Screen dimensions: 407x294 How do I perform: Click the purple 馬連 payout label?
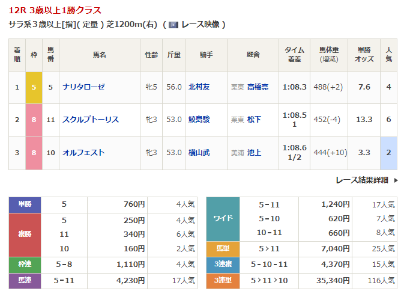click(25, 280)
